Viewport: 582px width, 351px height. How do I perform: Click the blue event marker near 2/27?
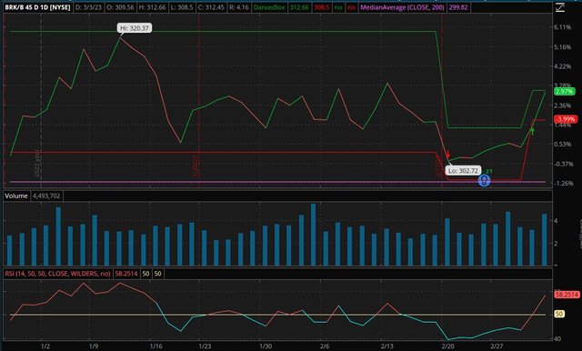[484, 181]
